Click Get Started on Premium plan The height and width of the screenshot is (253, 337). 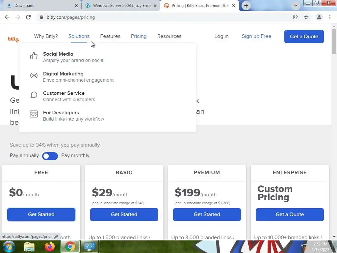tap(207, 214)
